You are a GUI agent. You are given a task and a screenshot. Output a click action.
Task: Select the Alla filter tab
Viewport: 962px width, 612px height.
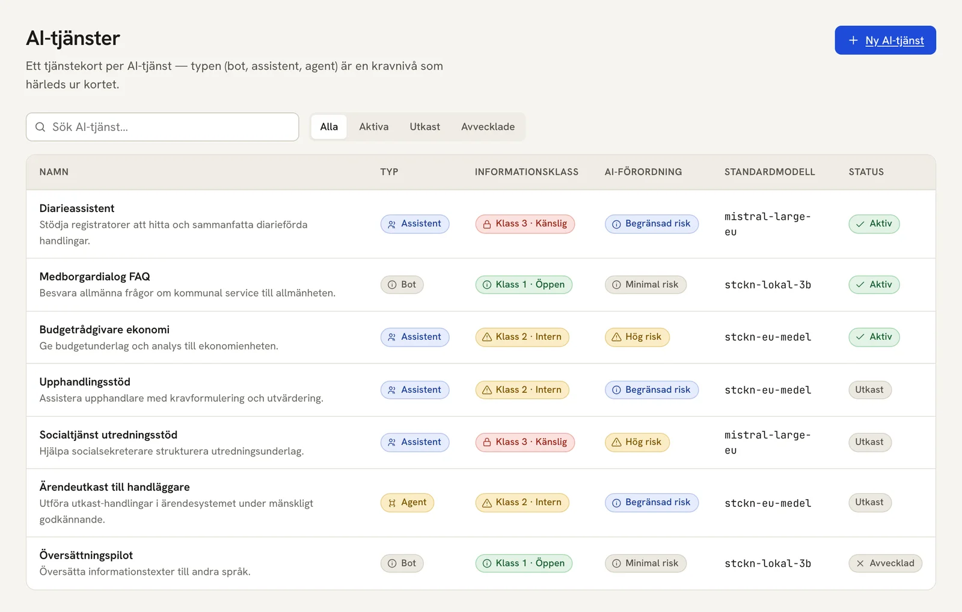tap(329, 127)
